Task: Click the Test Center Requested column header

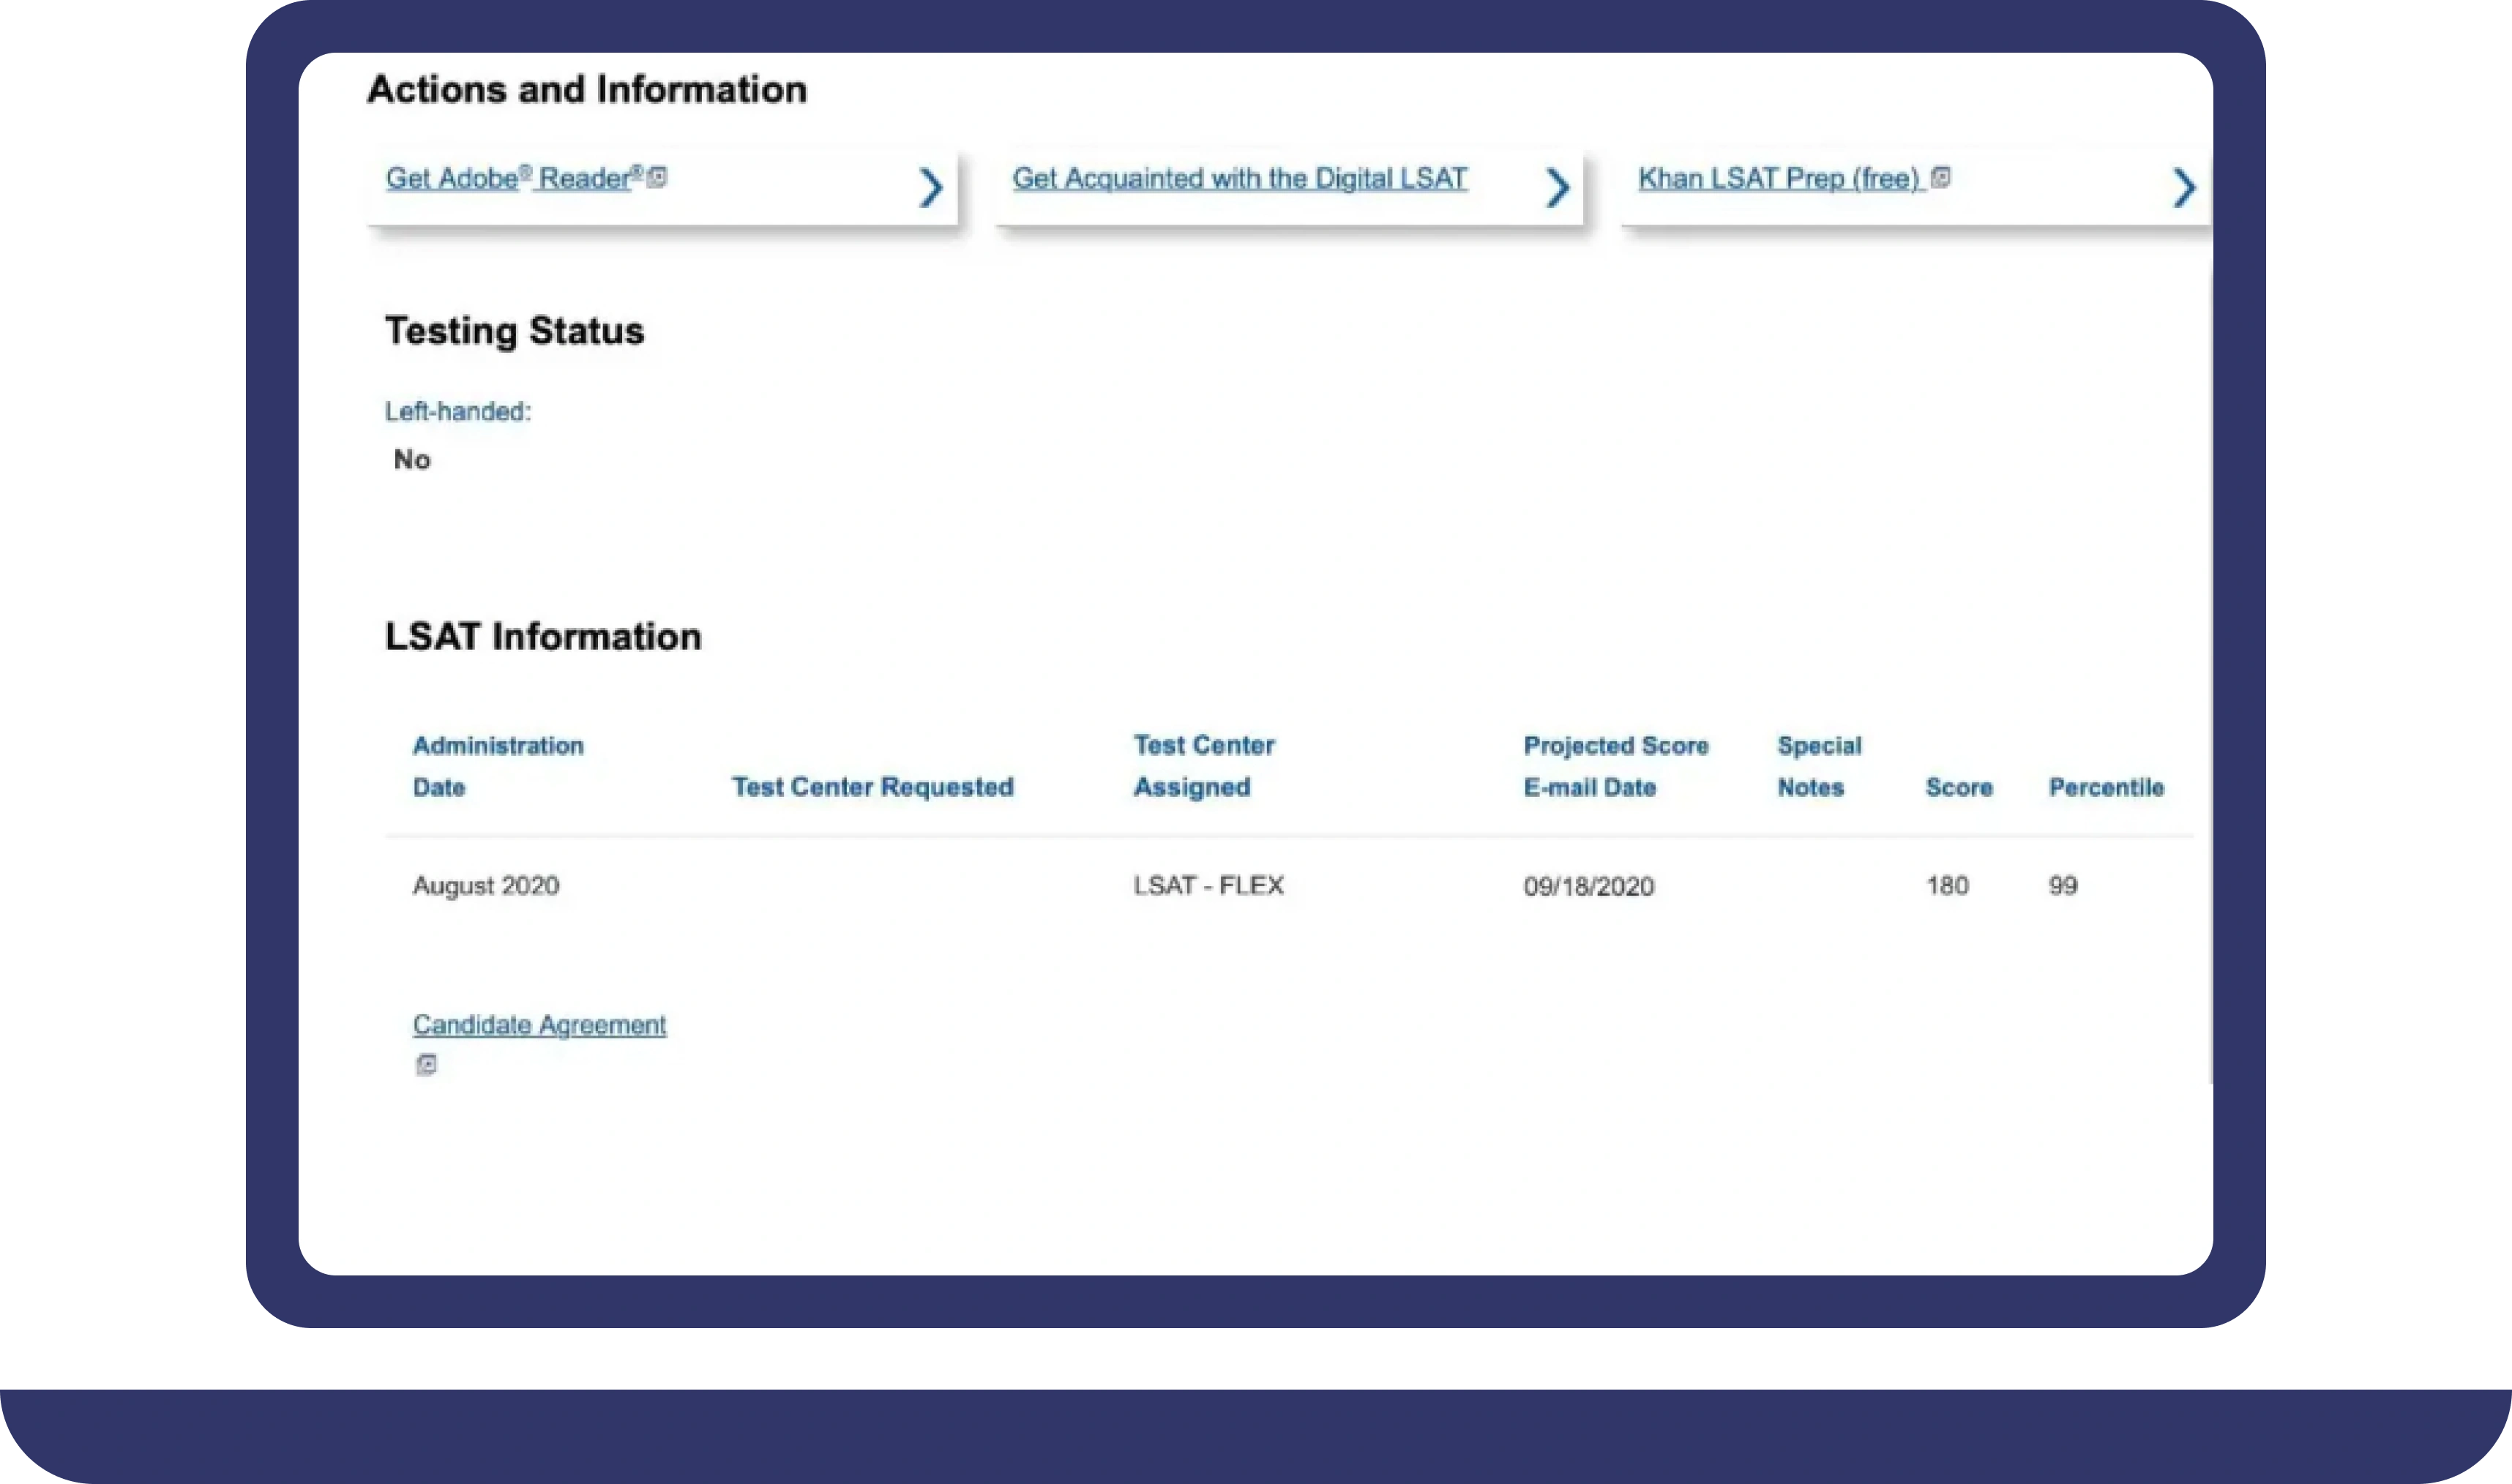Action: click(x=872, y=787)
